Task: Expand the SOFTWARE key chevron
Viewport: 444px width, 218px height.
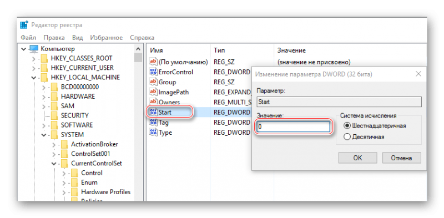Action: pyautogui.click(x=44, y=125)
